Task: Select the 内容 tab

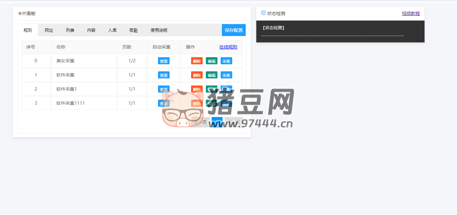Action: (x=91, y=30)
